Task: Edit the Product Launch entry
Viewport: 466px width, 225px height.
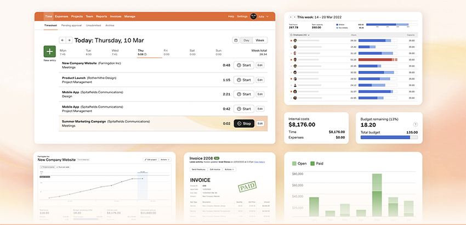Action: [x=260, y=80]
